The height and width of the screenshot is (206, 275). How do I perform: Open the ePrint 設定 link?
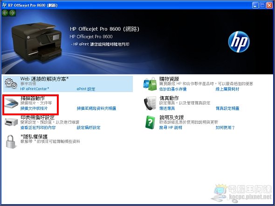tap(86, 89)
